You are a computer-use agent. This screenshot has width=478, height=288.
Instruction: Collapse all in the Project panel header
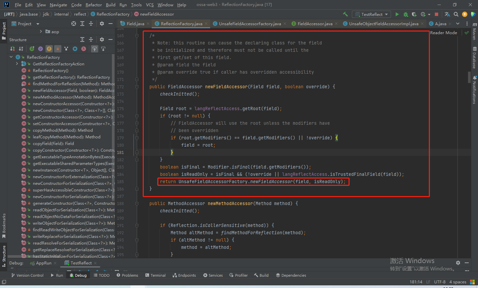tap(91, 24)
